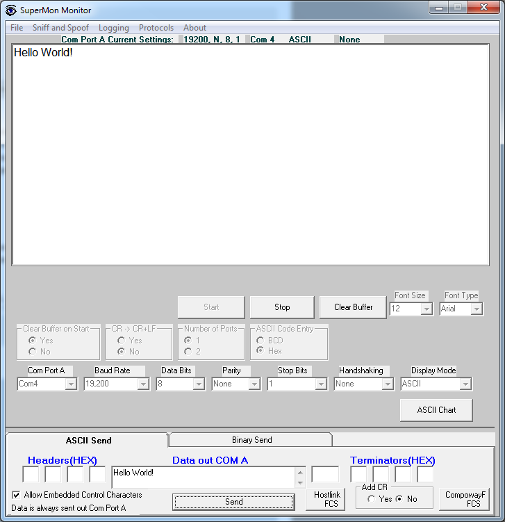Expand the Com Port A dropdown
Screen dimensions: 505x522
tap(71, 384)
